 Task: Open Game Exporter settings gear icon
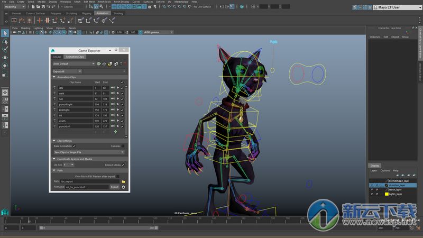pyautogui.click(x=124, y=187)
